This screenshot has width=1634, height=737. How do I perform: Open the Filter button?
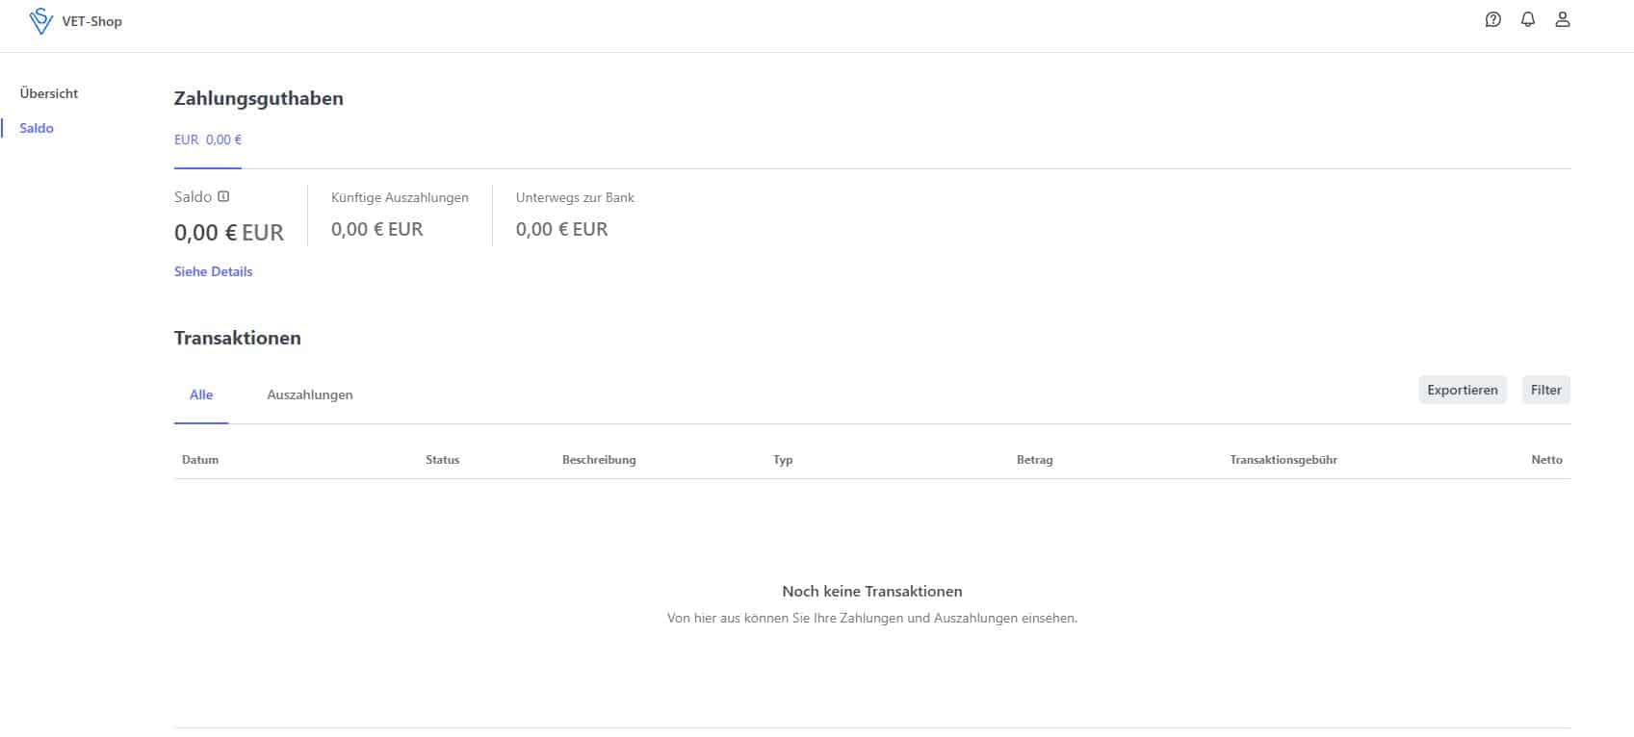[x=1545, y=390]
